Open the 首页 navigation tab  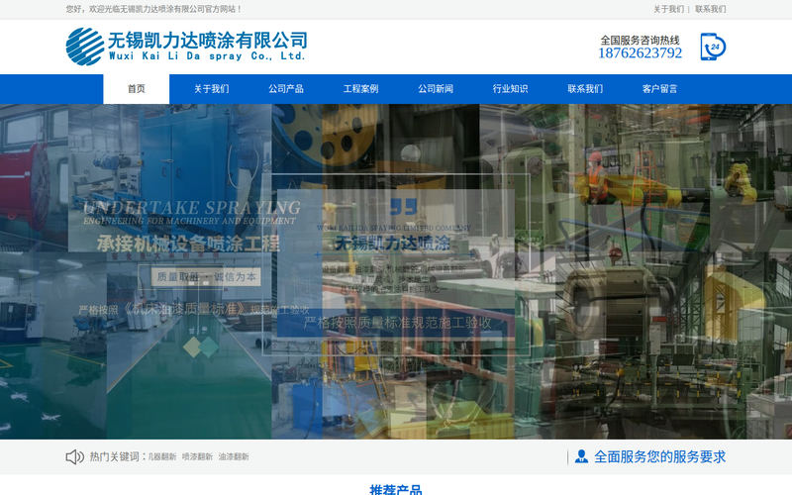click(x=137, y=89)
